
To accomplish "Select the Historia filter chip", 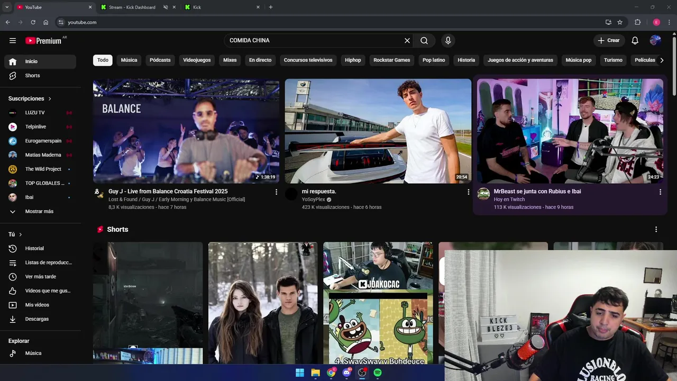I will (466, 60).
